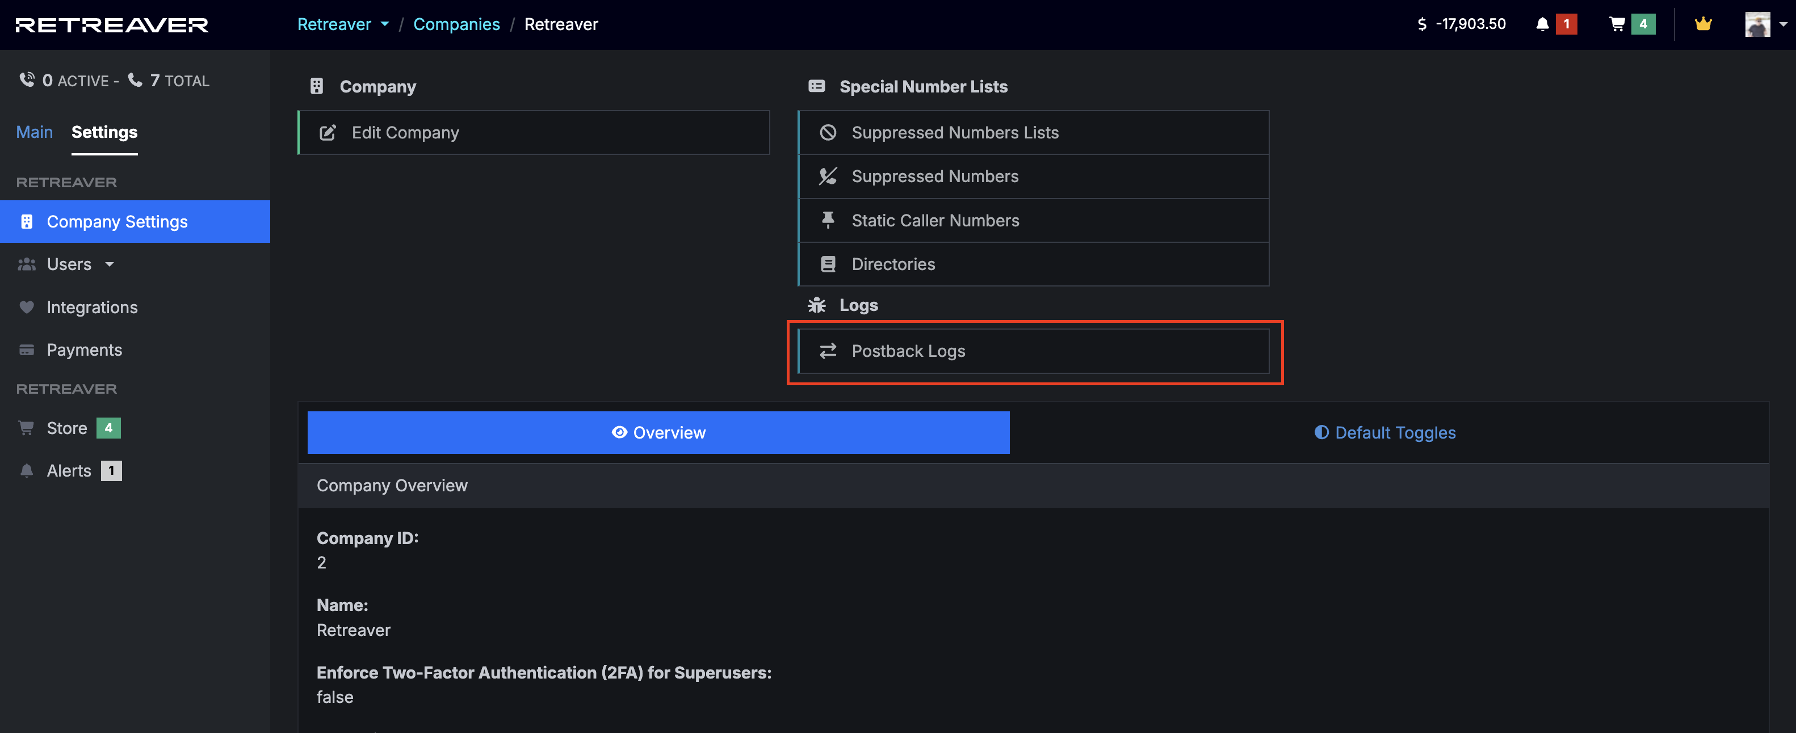Click the Suppressed Numbers Lists ban icon
The image size is (1796, 733).
828,132
